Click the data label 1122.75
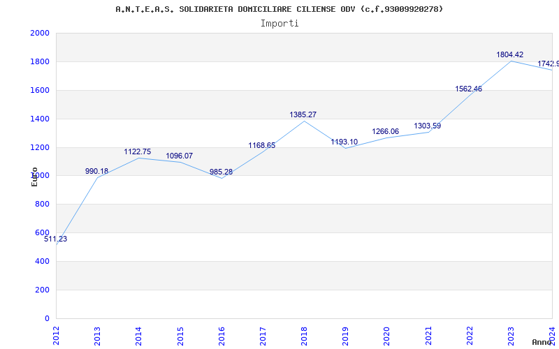The height and width of the screenshot is (349, 559). (137, 151)
